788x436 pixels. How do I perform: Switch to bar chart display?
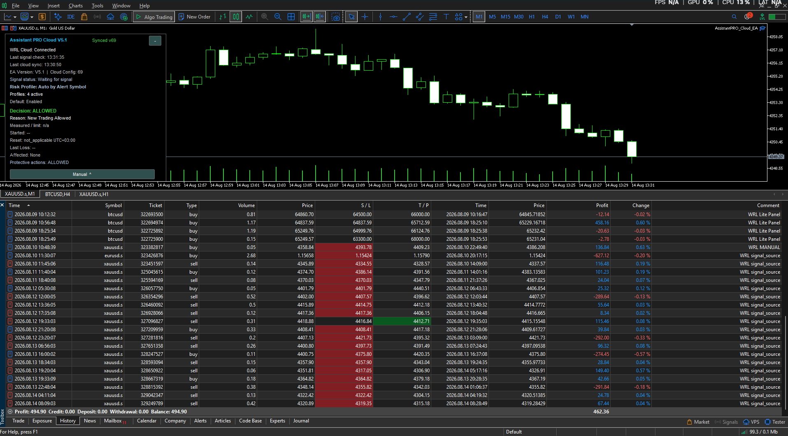pos(223,17)
